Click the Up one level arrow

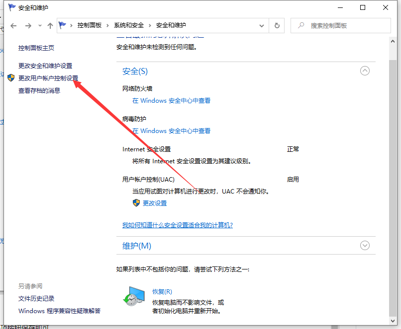(x=50, y=25)
